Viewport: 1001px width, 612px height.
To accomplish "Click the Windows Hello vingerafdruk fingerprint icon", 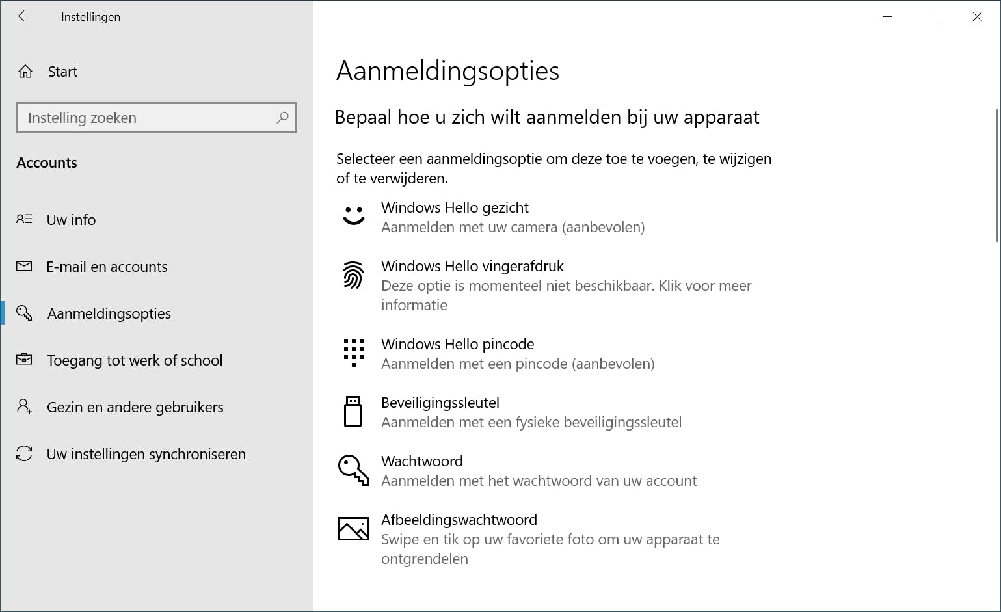I will point(353,276).
